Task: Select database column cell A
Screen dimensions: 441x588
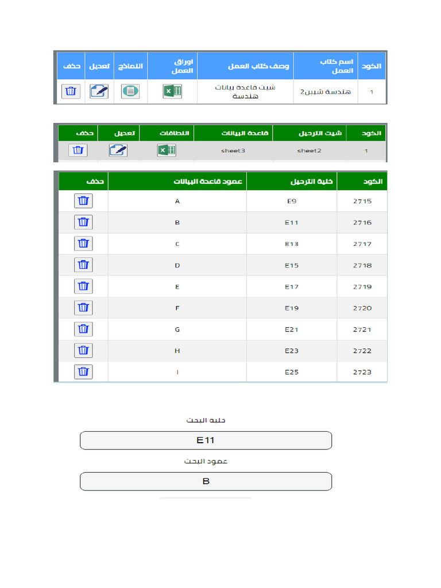Action: pos(177,202)
